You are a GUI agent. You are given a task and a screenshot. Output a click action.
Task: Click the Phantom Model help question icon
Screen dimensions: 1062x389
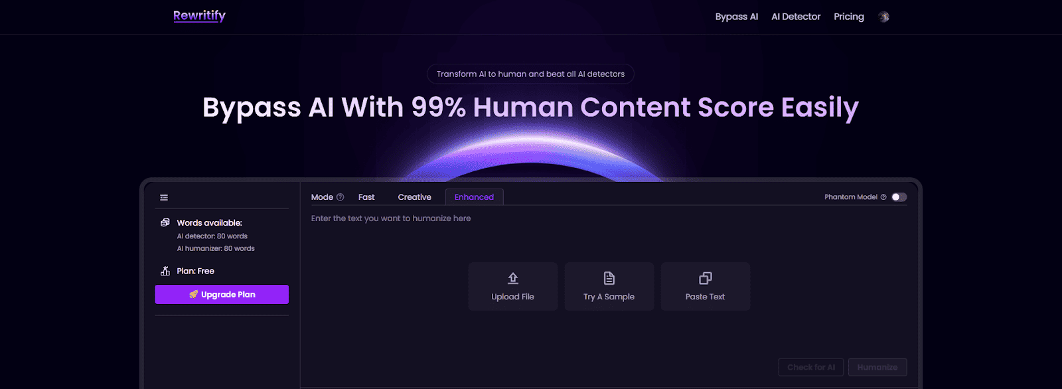[883, 197]
